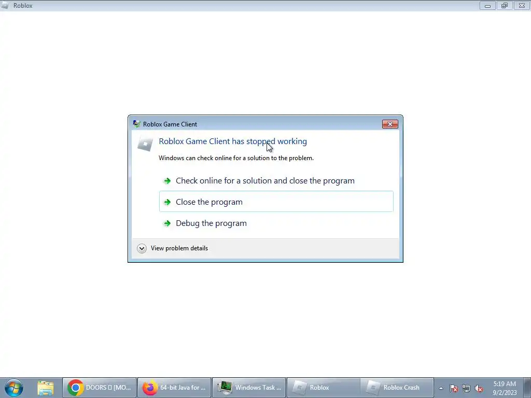The width and height of the screenshot is (531, 398).
Task: Click the Roblox logo in crash dialog
Action: (x=145, y=144)
